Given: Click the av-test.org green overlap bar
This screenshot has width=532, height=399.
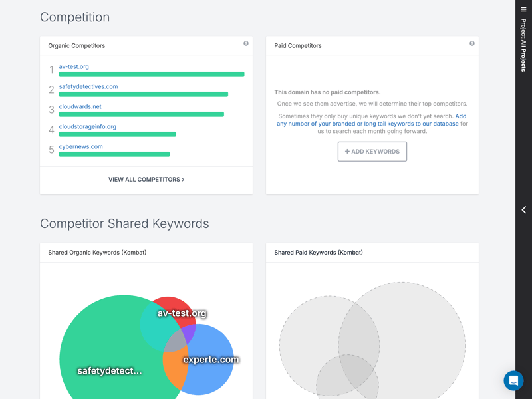Looking at the screenshot, I should (152, 74).
